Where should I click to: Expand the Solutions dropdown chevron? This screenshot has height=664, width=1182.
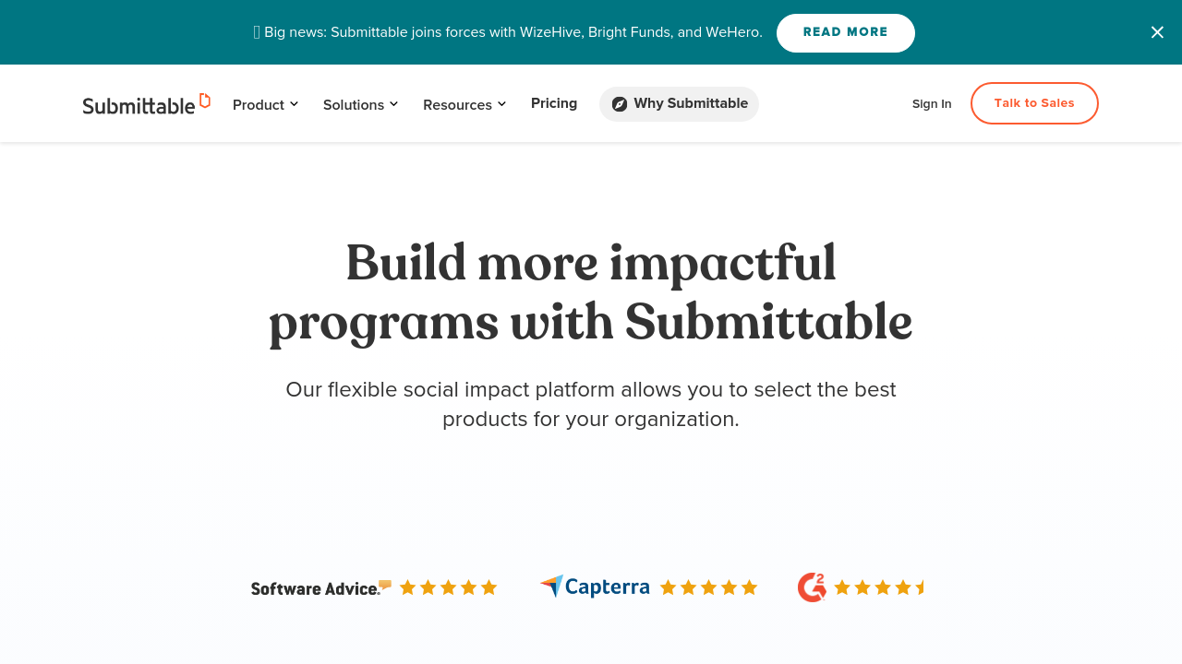(393, 104)
